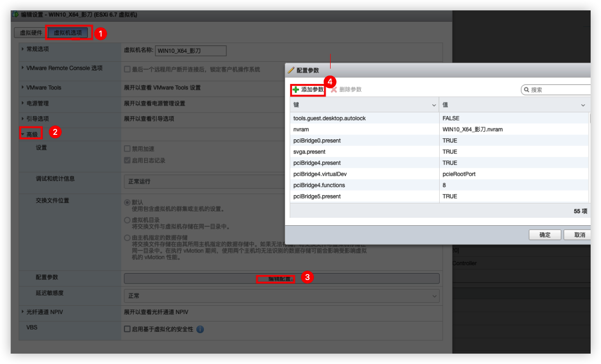Click the 编辑配置 button

pos(281,279)
